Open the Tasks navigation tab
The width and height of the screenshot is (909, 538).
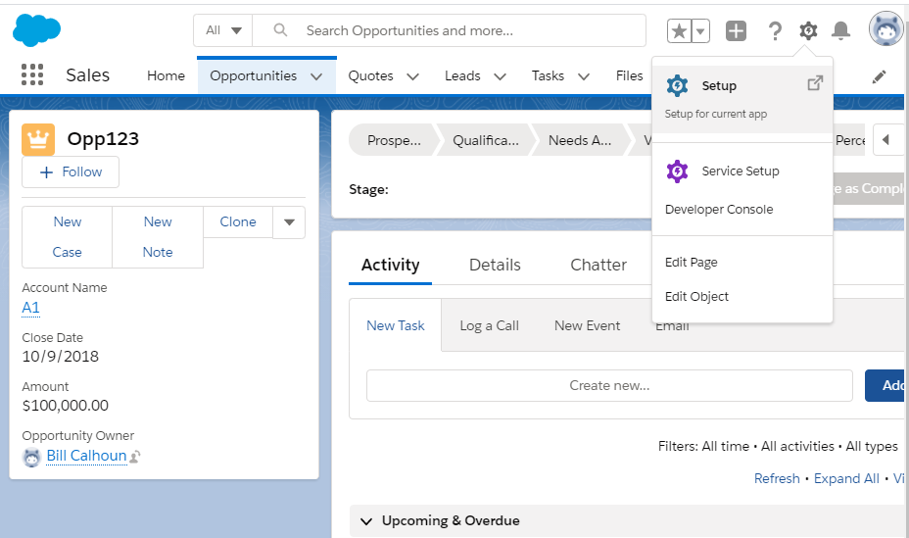click(548, 75)
